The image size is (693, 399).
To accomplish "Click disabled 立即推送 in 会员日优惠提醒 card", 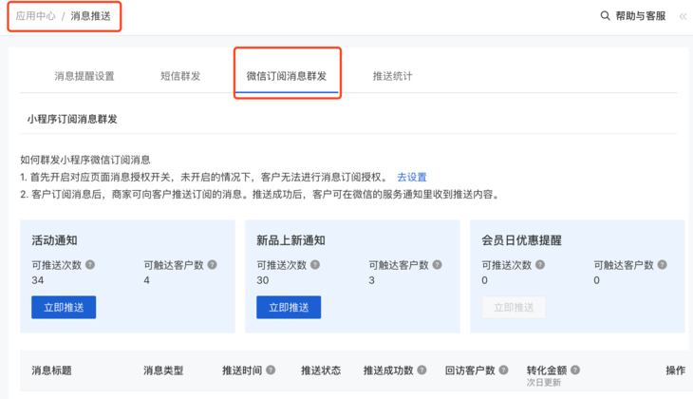I will [x=514, y=307].
